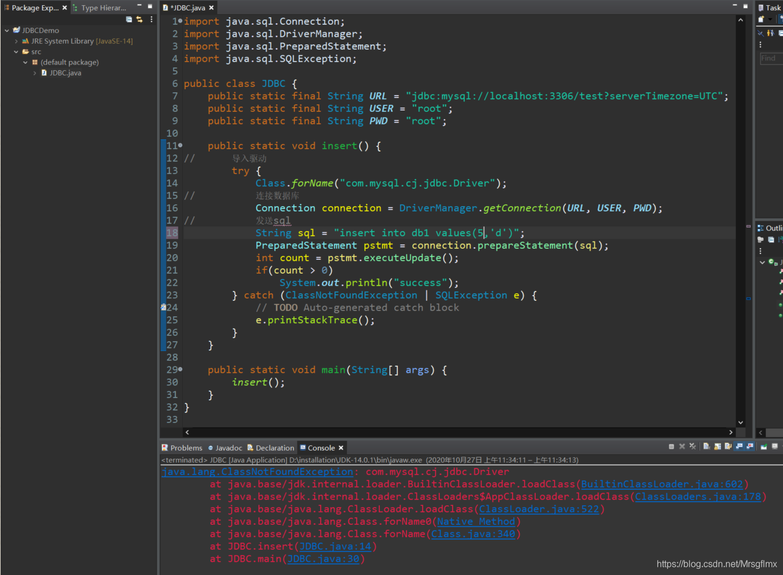Open java.lang.ClassNotFoundException link
The width and height of the screenshot is (783, 575).
click(257, 472)
